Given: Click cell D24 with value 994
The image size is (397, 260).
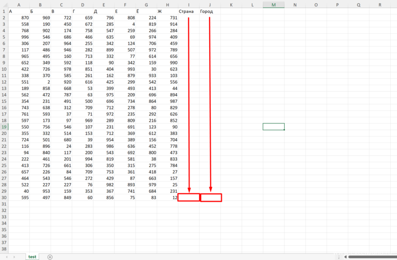Looking at the screenshot, I should pos(83,159).
